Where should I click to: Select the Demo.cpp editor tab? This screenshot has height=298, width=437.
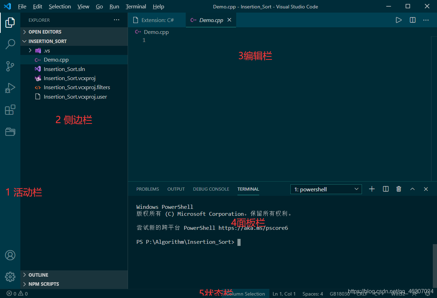pos(211,20)
